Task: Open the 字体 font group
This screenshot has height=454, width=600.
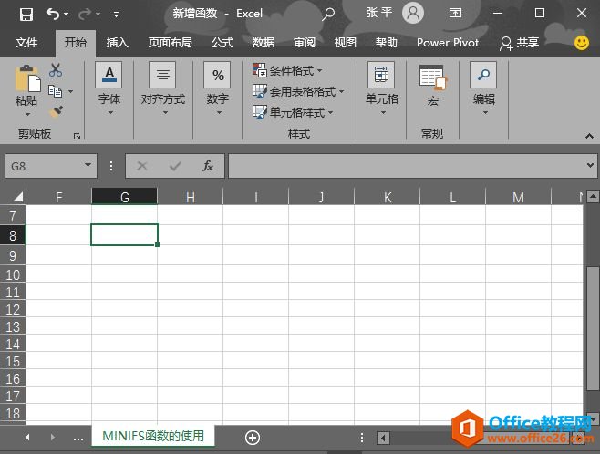Action: (109, 88)
